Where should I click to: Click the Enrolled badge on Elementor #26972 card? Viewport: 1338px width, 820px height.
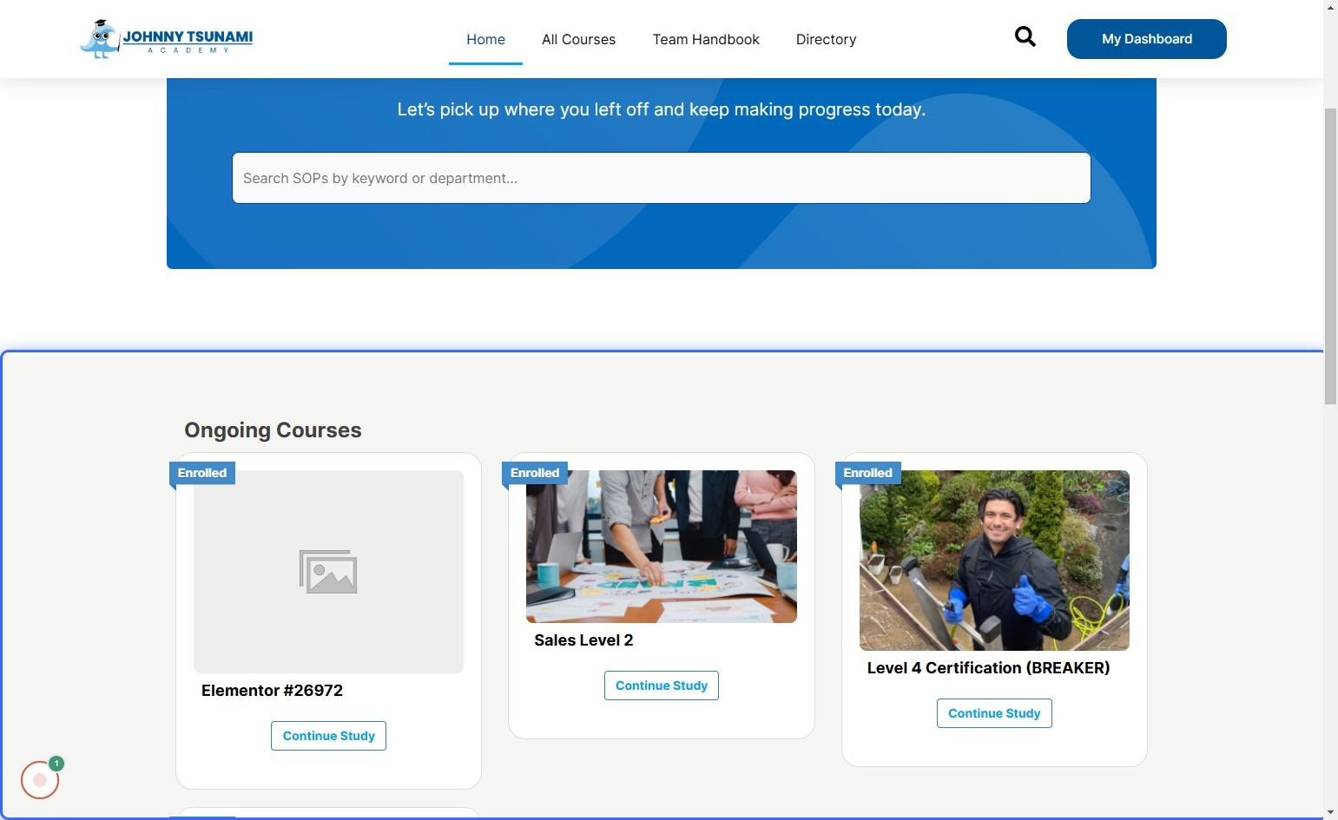[x=202, y=473]
